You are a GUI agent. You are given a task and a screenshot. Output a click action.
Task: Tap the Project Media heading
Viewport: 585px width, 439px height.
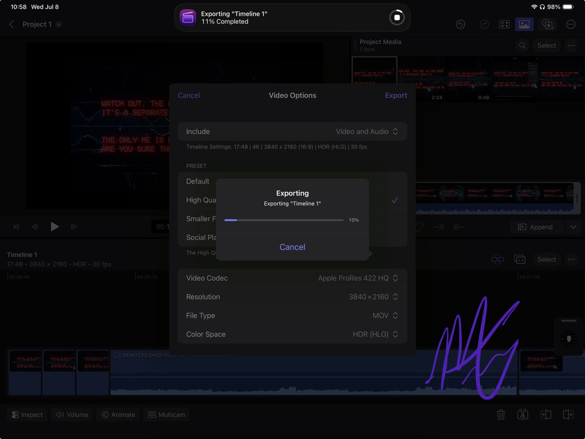coord(380,42)
